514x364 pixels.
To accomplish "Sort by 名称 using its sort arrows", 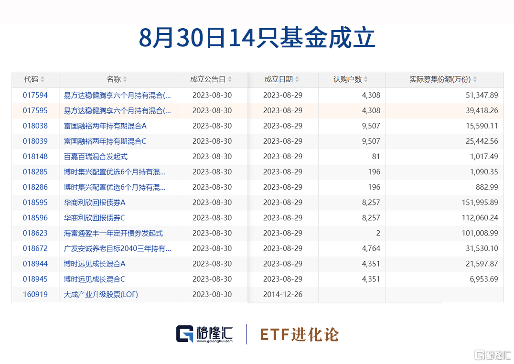I will [x=125, y=80].
